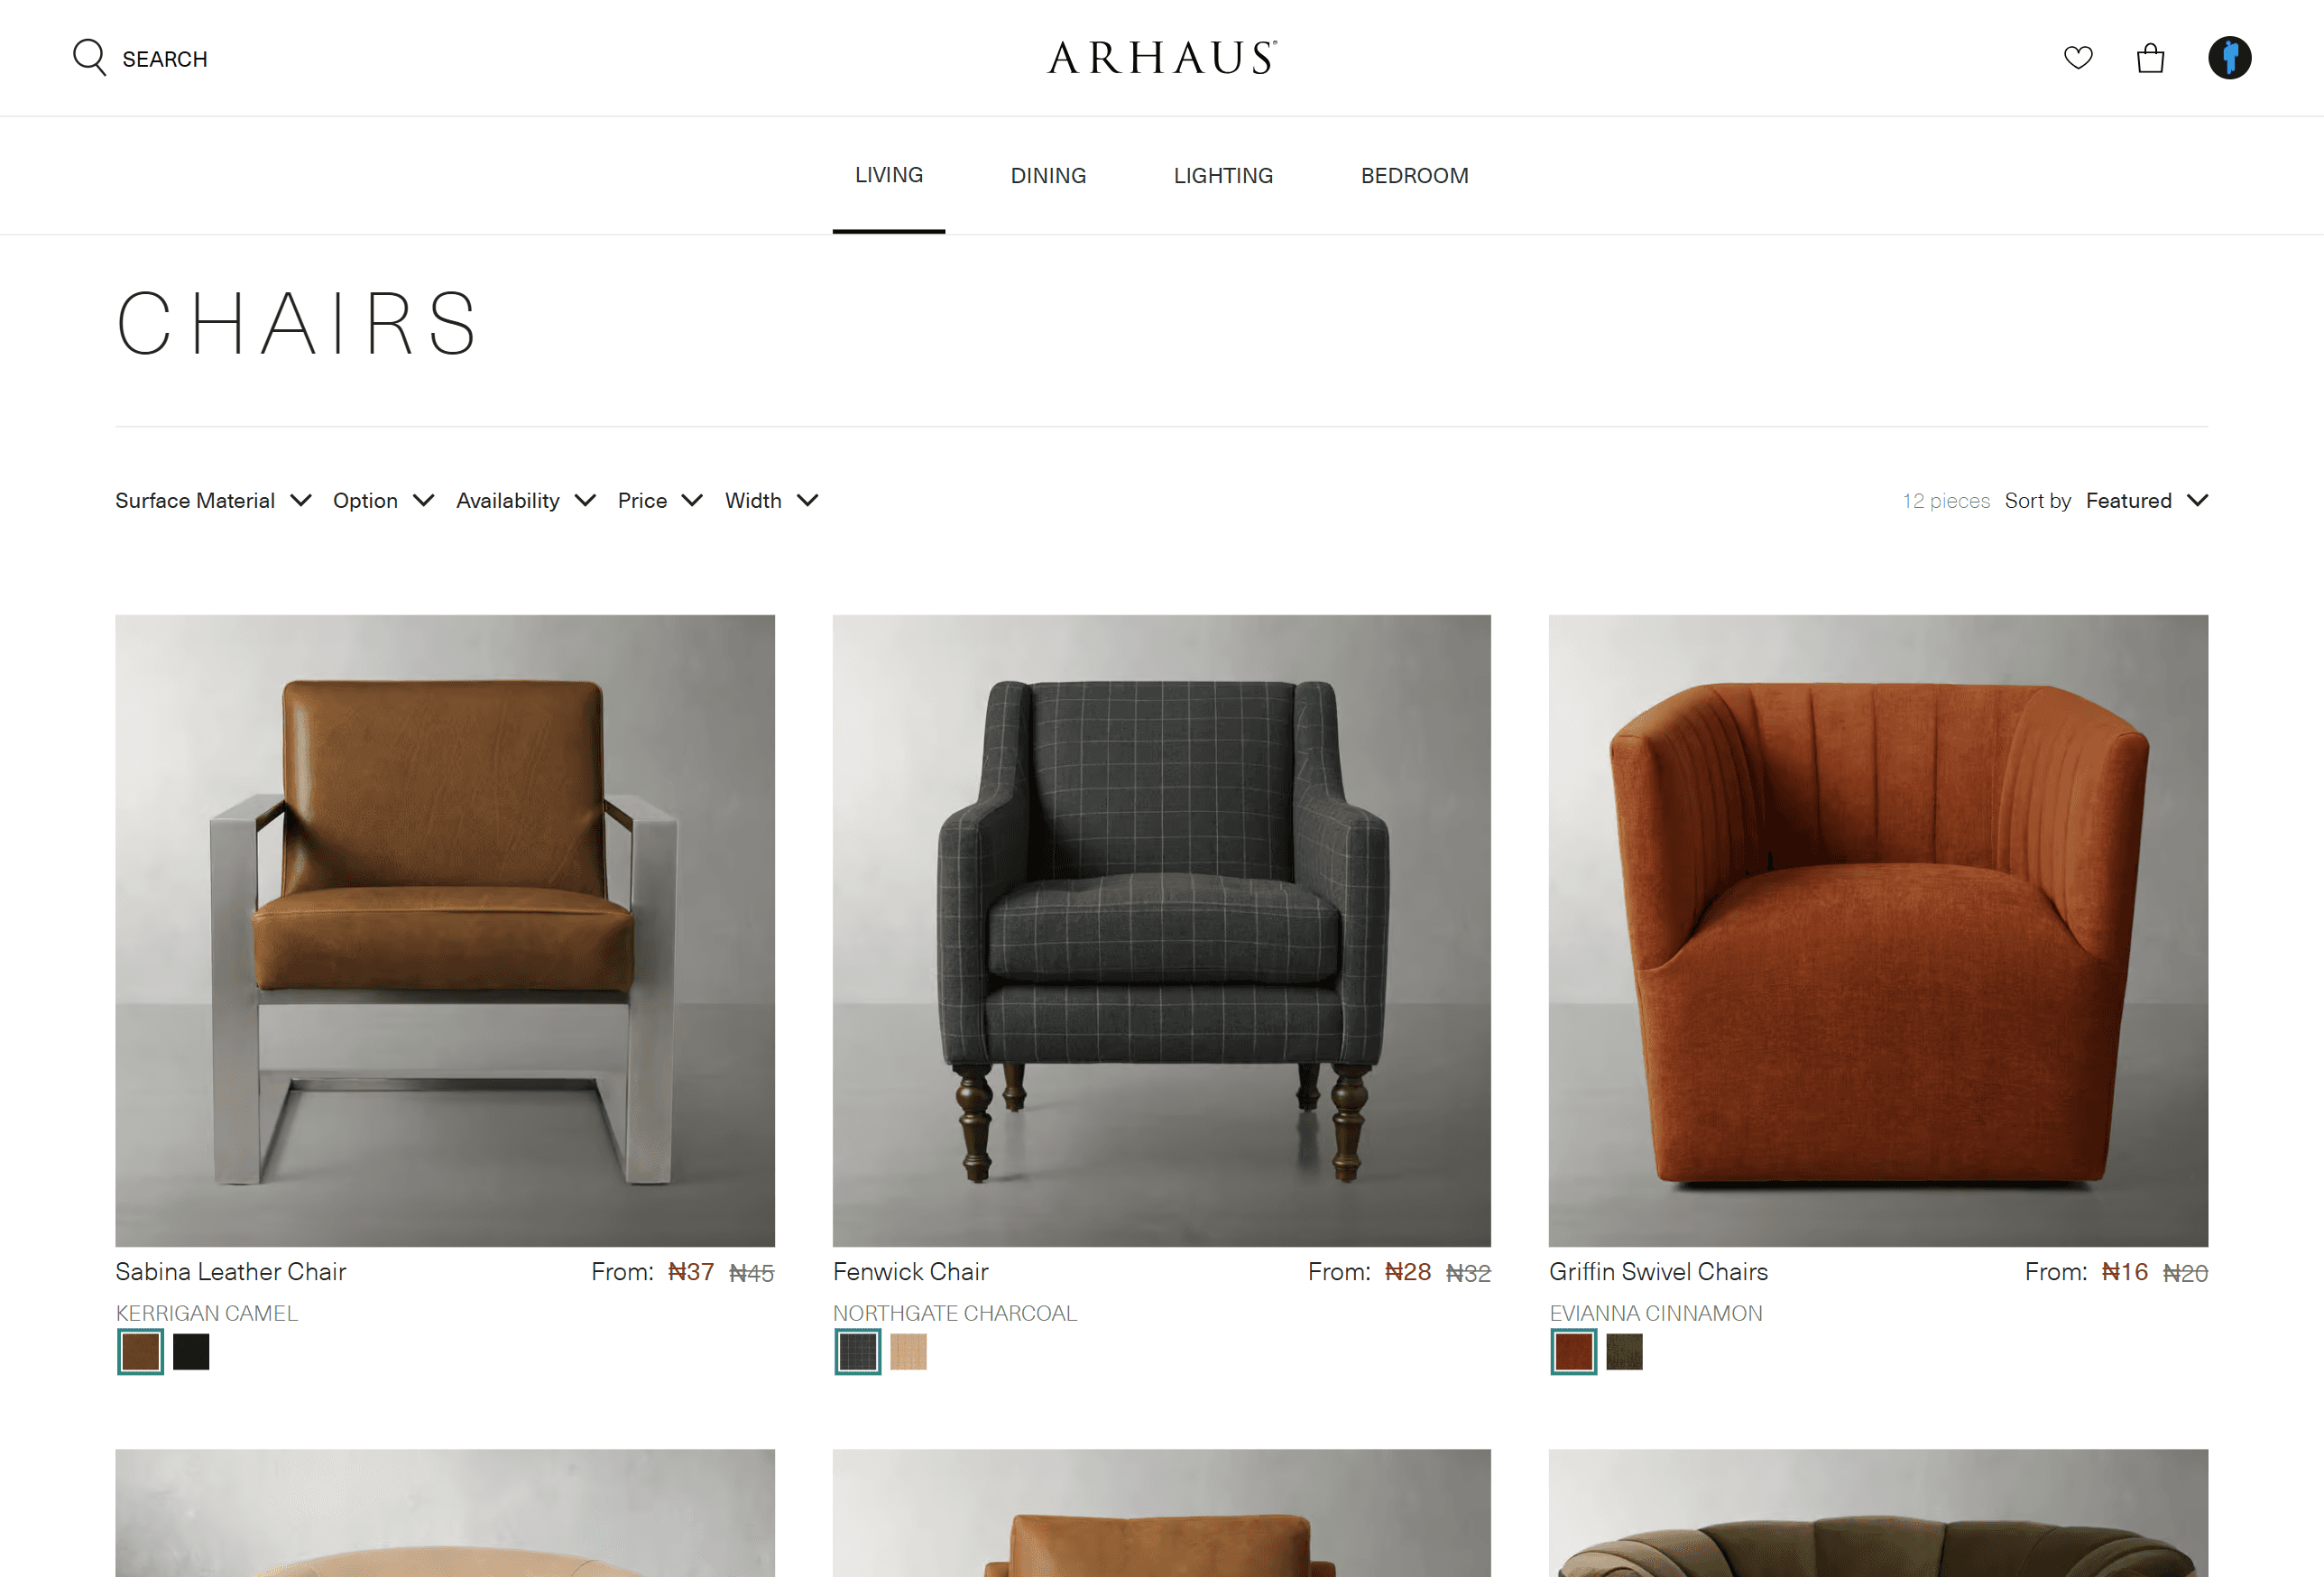Expand the Option filter dropdown
The width and height of the screenshot is (2324, 1577).
coord(383,500)
